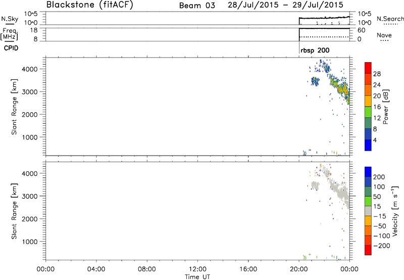404x280 pixels.
Task: Click the '12:00' time axis tick label
Action: [197, 269]
